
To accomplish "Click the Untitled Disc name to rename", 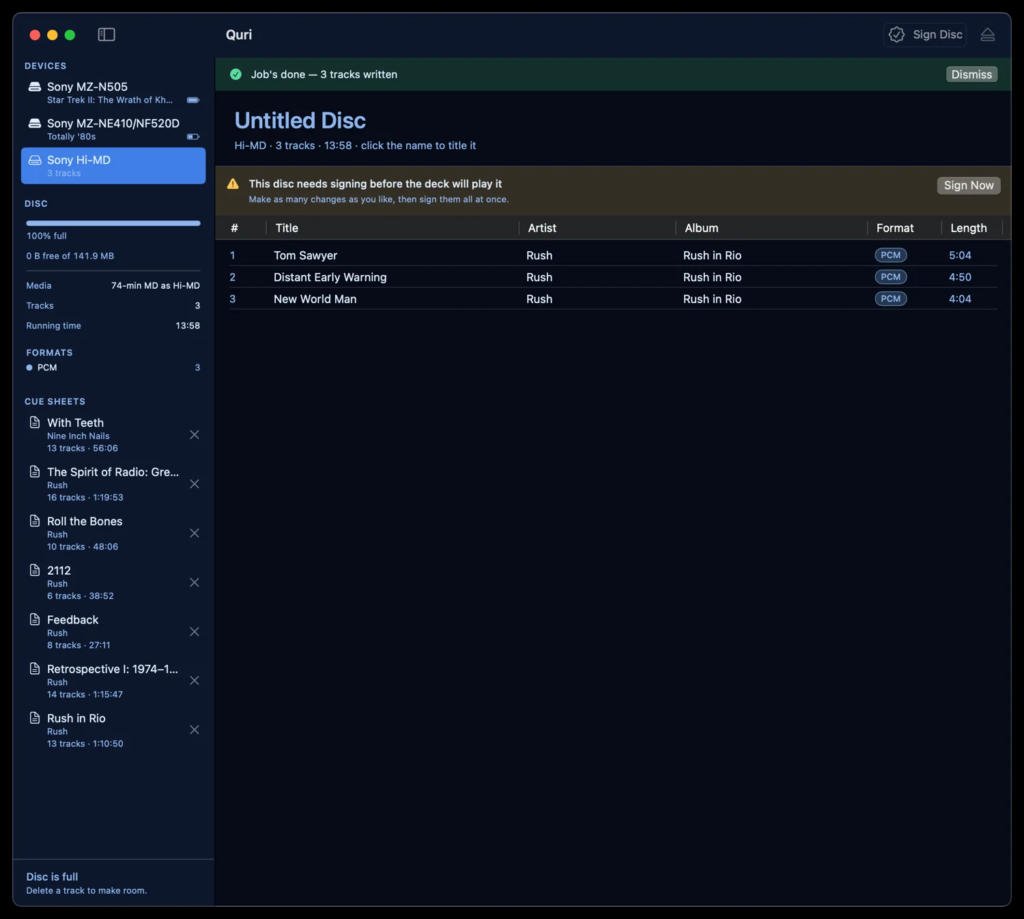I will (300, 121).
